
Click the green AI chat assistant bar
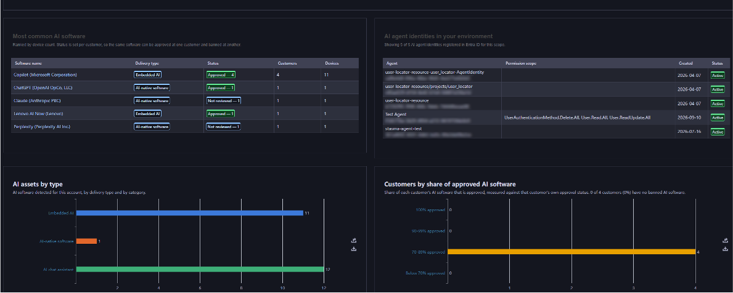[200, 269]
